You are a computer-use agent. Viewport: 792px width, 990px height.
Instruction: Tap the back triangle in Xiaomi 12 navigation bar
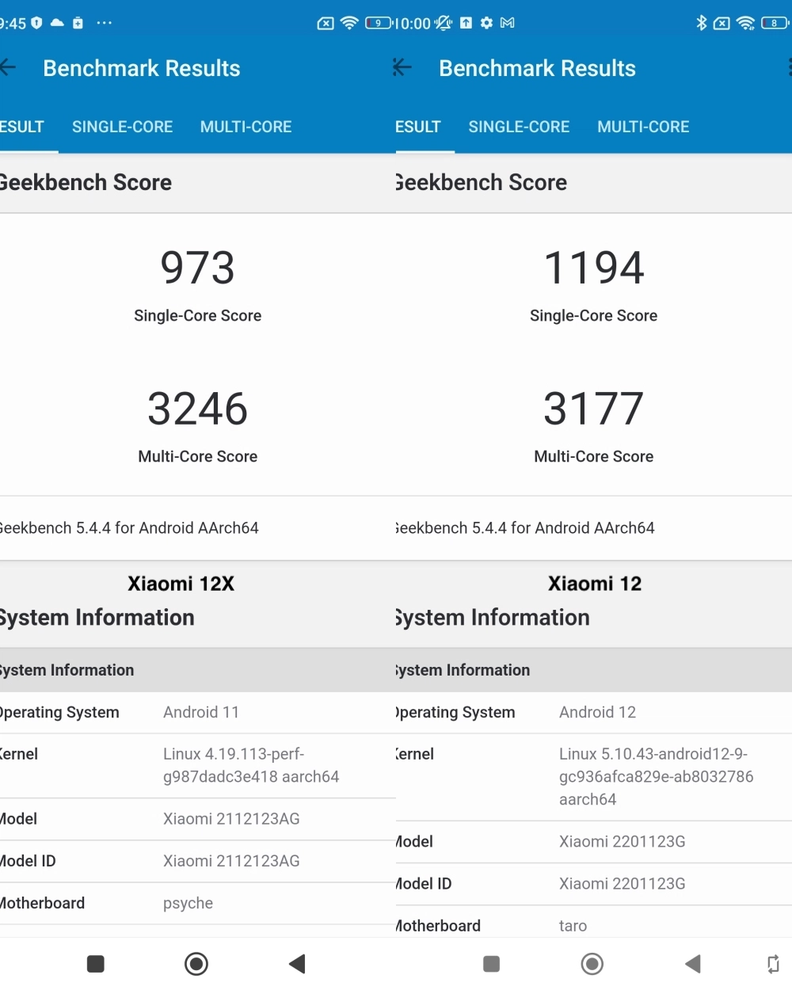point(693,964)
